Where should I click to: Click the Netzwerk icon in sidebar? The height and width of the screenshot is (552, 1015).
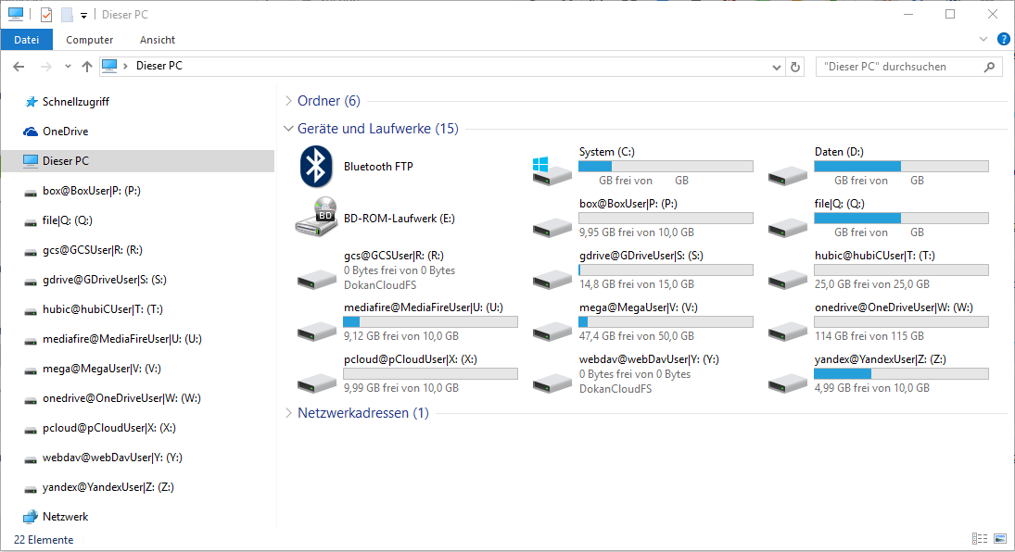[31, 517]
